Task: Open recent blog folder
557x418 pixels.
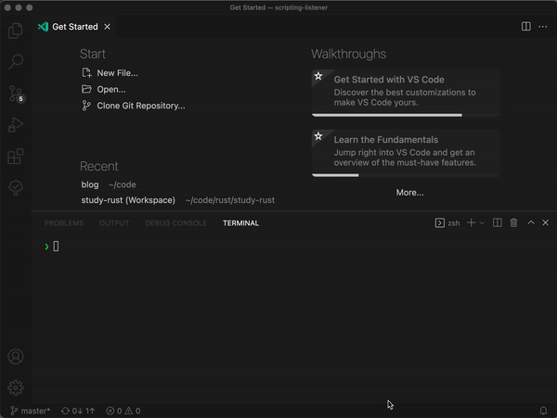Action: pyautogui.click(x=90, y=184)
